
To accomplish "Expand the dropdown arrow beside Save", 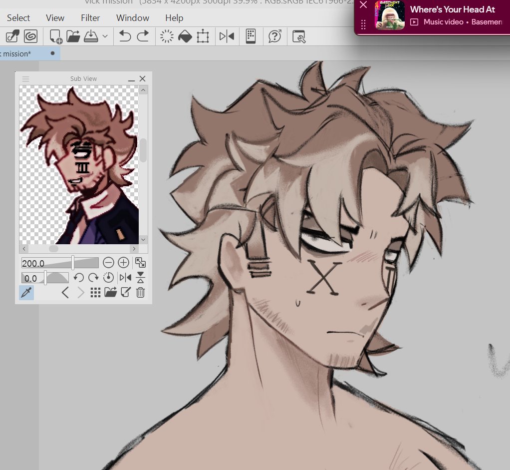I will click(105, 36).
